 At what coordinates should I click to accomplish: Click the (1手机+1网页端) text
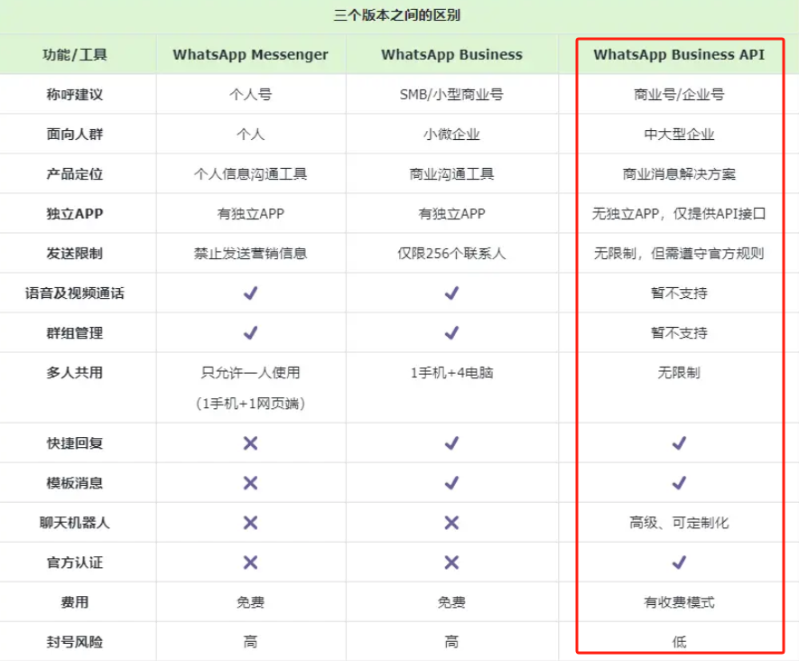[x=250, y=404]
